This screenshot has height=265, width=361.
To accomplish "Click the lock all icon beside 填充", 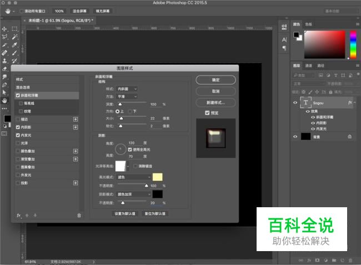I will 330,92.
